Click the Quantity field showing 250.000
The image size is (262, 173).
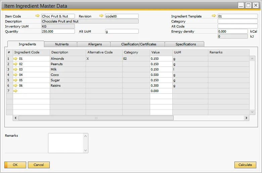[x=58, y=31]
